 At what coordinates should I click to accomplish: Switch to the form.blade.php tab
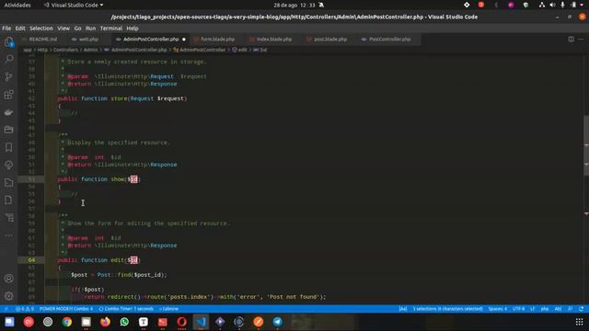[217, 39]
